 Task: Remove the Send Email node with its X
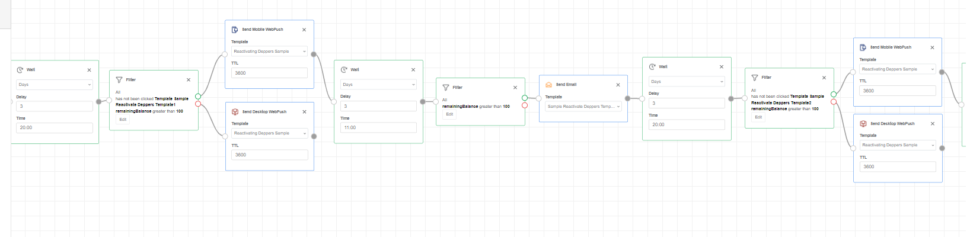tap(618, 85)
